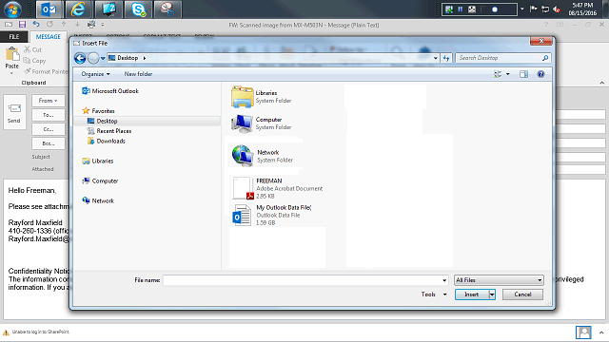This screenshot has width=609, height=342.
Task: Select Favorites in navigation pane
Action: pyautogui.click(x=99, y=111)
